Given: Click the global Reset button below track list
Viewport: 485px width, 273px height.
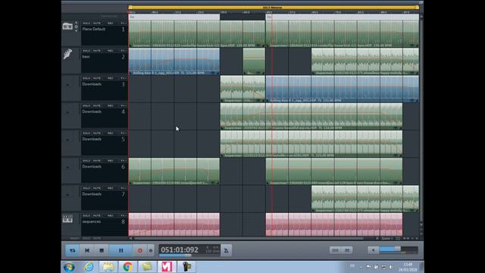Looking at the screenshot, I should pyautogui.click(x=74, y=238).
